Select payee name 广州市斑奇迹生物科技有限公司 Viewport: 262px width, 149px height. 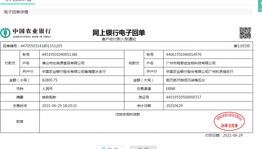point(191,63)
